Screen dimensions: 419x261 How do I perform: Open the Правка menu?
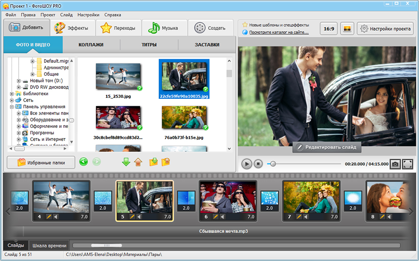(29, 15)
